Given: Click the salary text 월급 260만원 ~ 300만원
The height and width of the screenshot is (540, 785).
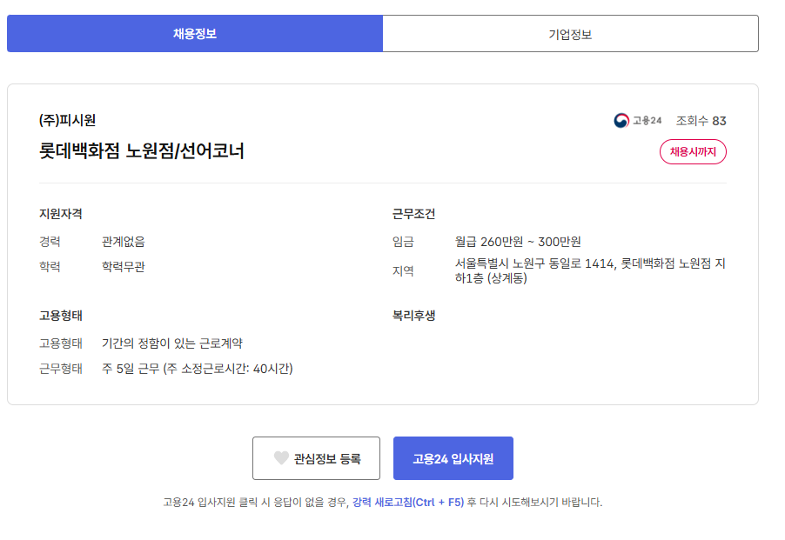Looking at the screenshot, I should [x=517, y=242].
